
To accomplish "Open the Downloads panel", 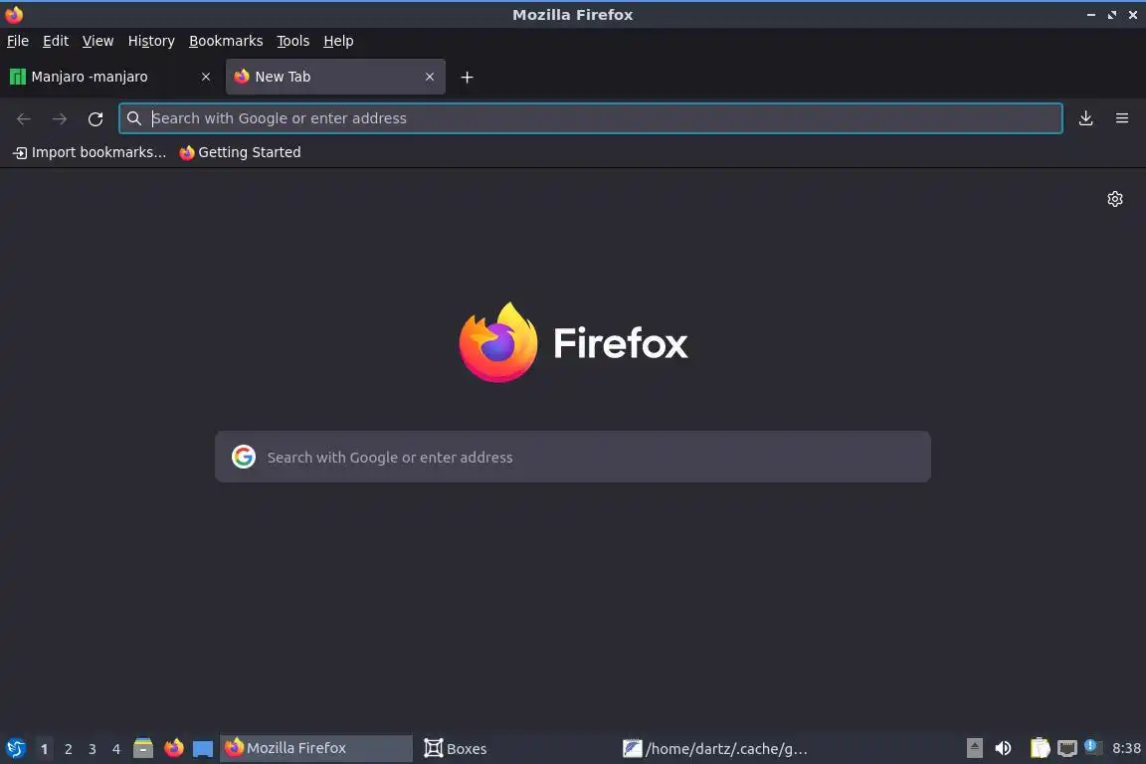I will tap(1086, 118).
